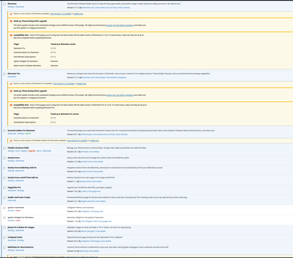Click Upgrade under Flexible Checkout Fields
This screenshot has height=258, width=293.
(32, 151)
